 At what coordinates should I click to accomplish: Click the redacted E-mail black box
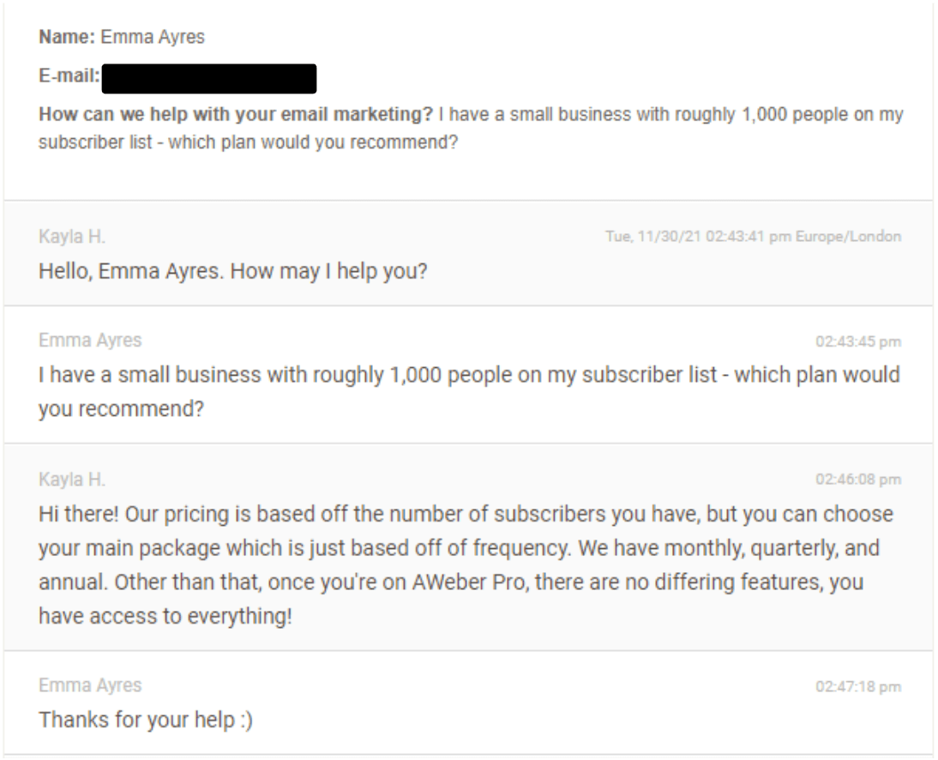pyautogui.click(x=208, y=78)
